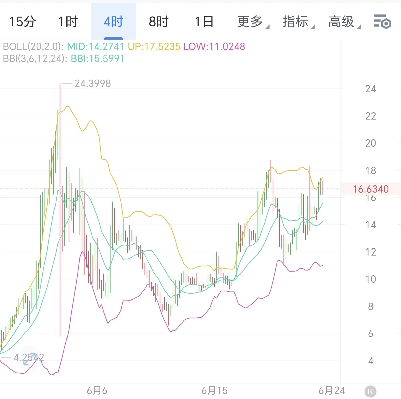Click the 6月15 date label
Screen dimensions: 401x399
pyautogui.click(x=214, y=390)
